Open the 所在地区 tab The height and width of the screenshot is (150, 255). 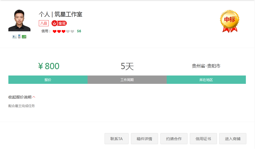(206, 80)
